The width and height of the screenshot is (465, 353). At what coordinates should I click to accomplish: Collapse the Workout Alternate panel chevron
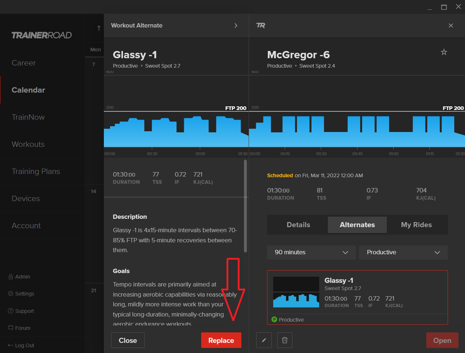tap(236, 25)
